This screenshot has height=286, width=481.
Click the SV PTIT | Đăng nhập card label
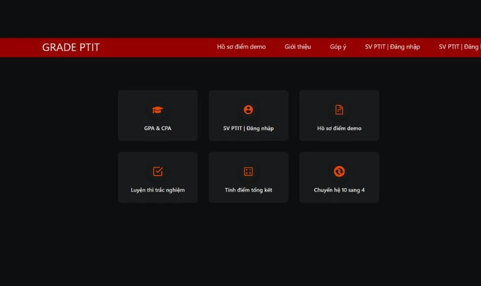(x=249, y=128)
